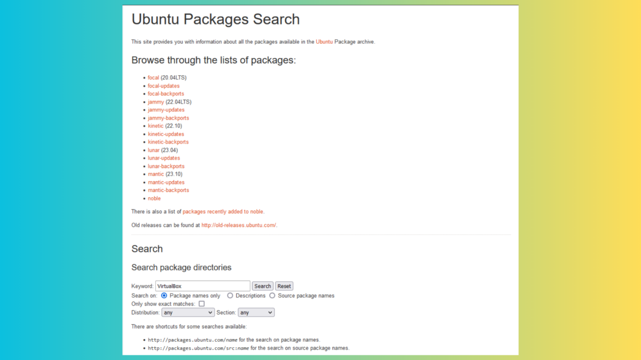
Task: Open the Distribution dropdown
Action: tap(187, 312)
